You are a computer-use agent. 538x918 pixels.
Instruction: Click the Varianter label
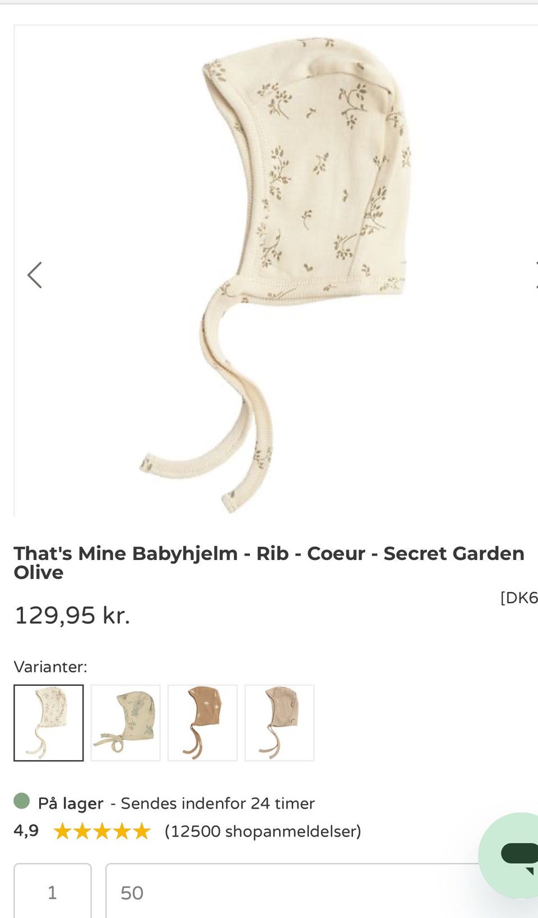pos(50,667)
